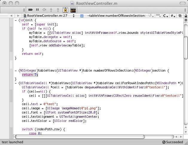The height and width of the screenshot is (145, 188).
Task: Click the 'myTable = [[UITableView alloc]' line
Action: 106,33
